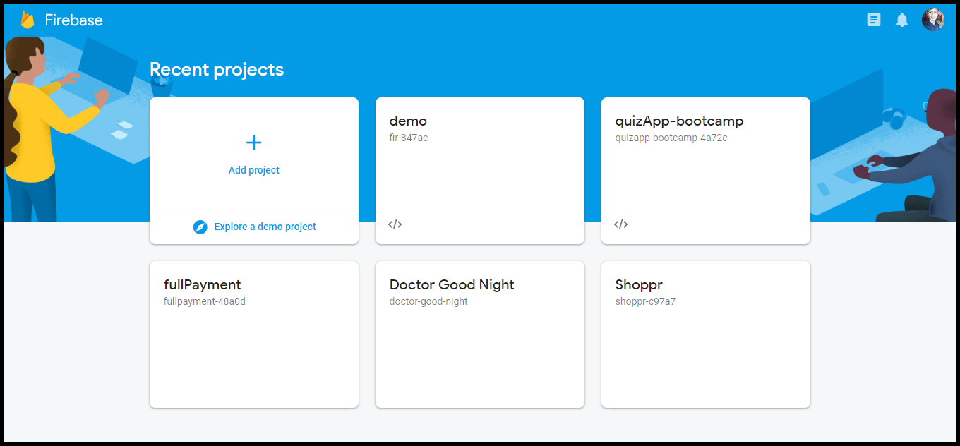960x446 pixels.
Task: Click project ID fullpayment-48a0d
Action: [205, 302]
